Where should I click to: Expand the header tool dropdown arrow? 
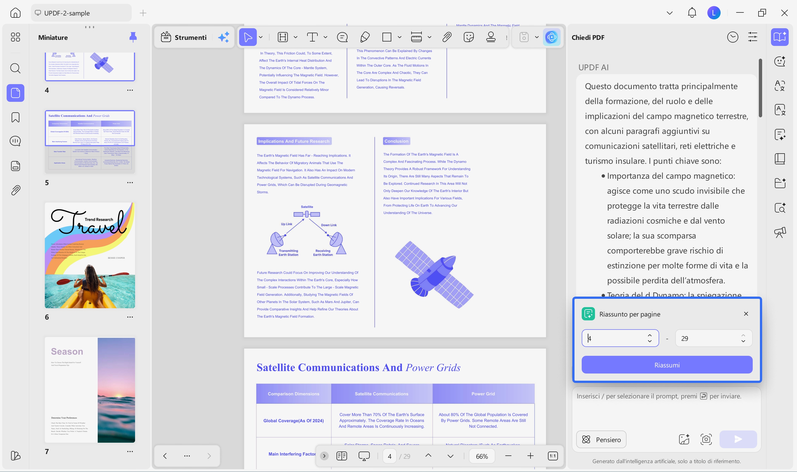pos(296,37)
